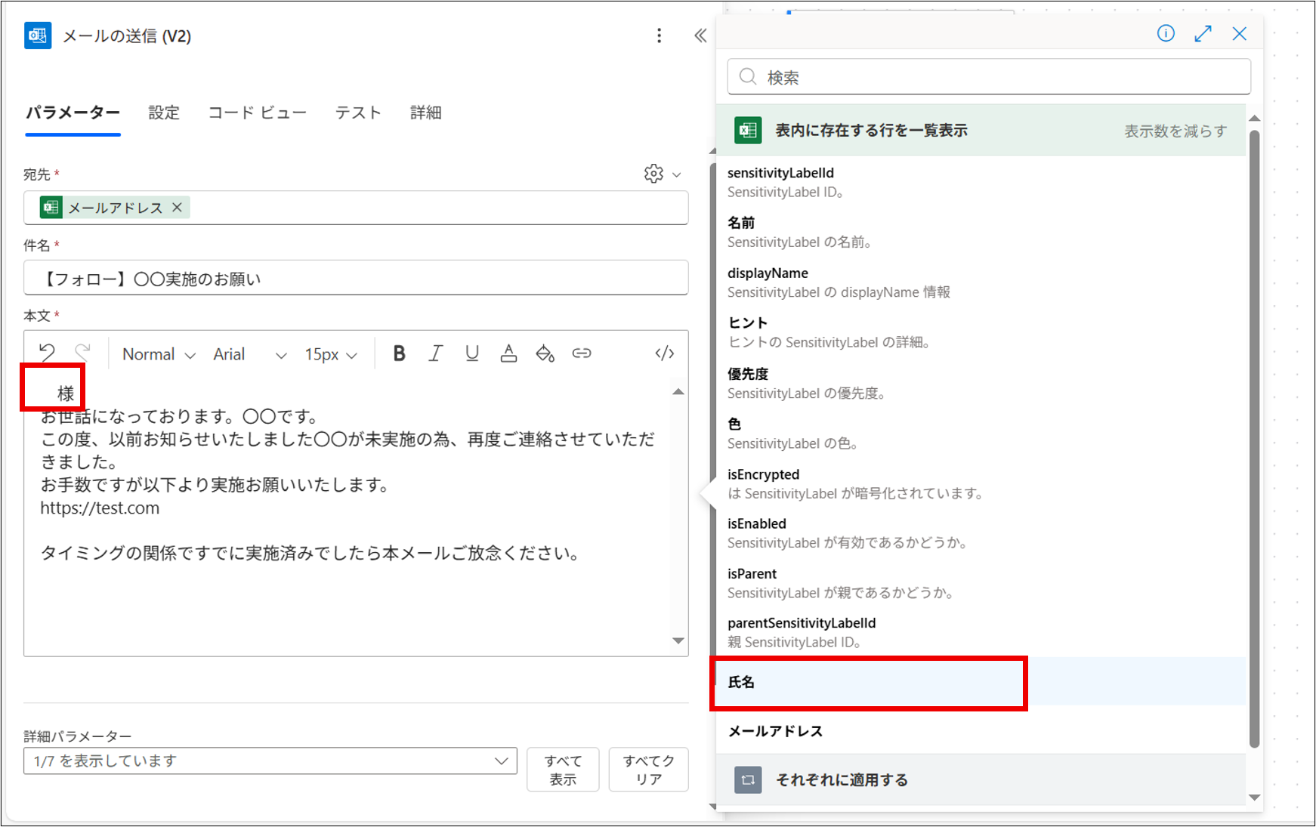Show info for dynamic content panel

[x=1166, y=33]
